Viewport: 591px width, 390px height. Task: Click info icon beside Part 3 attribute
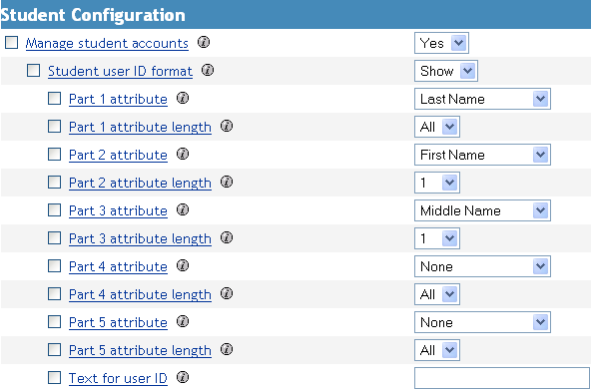click(x=183, y=209)
